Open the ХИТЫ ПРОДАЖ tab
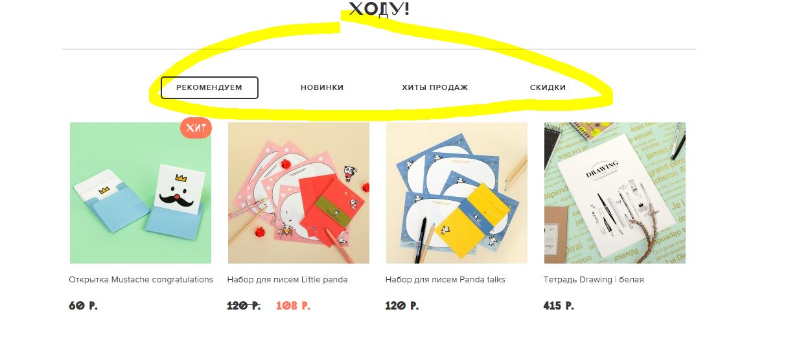 (x=435, y=87)
